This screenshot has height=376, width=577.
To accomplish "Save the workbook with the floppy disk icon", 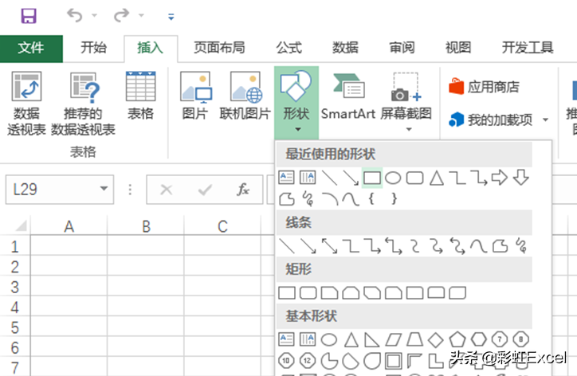I will coord(29,16).
